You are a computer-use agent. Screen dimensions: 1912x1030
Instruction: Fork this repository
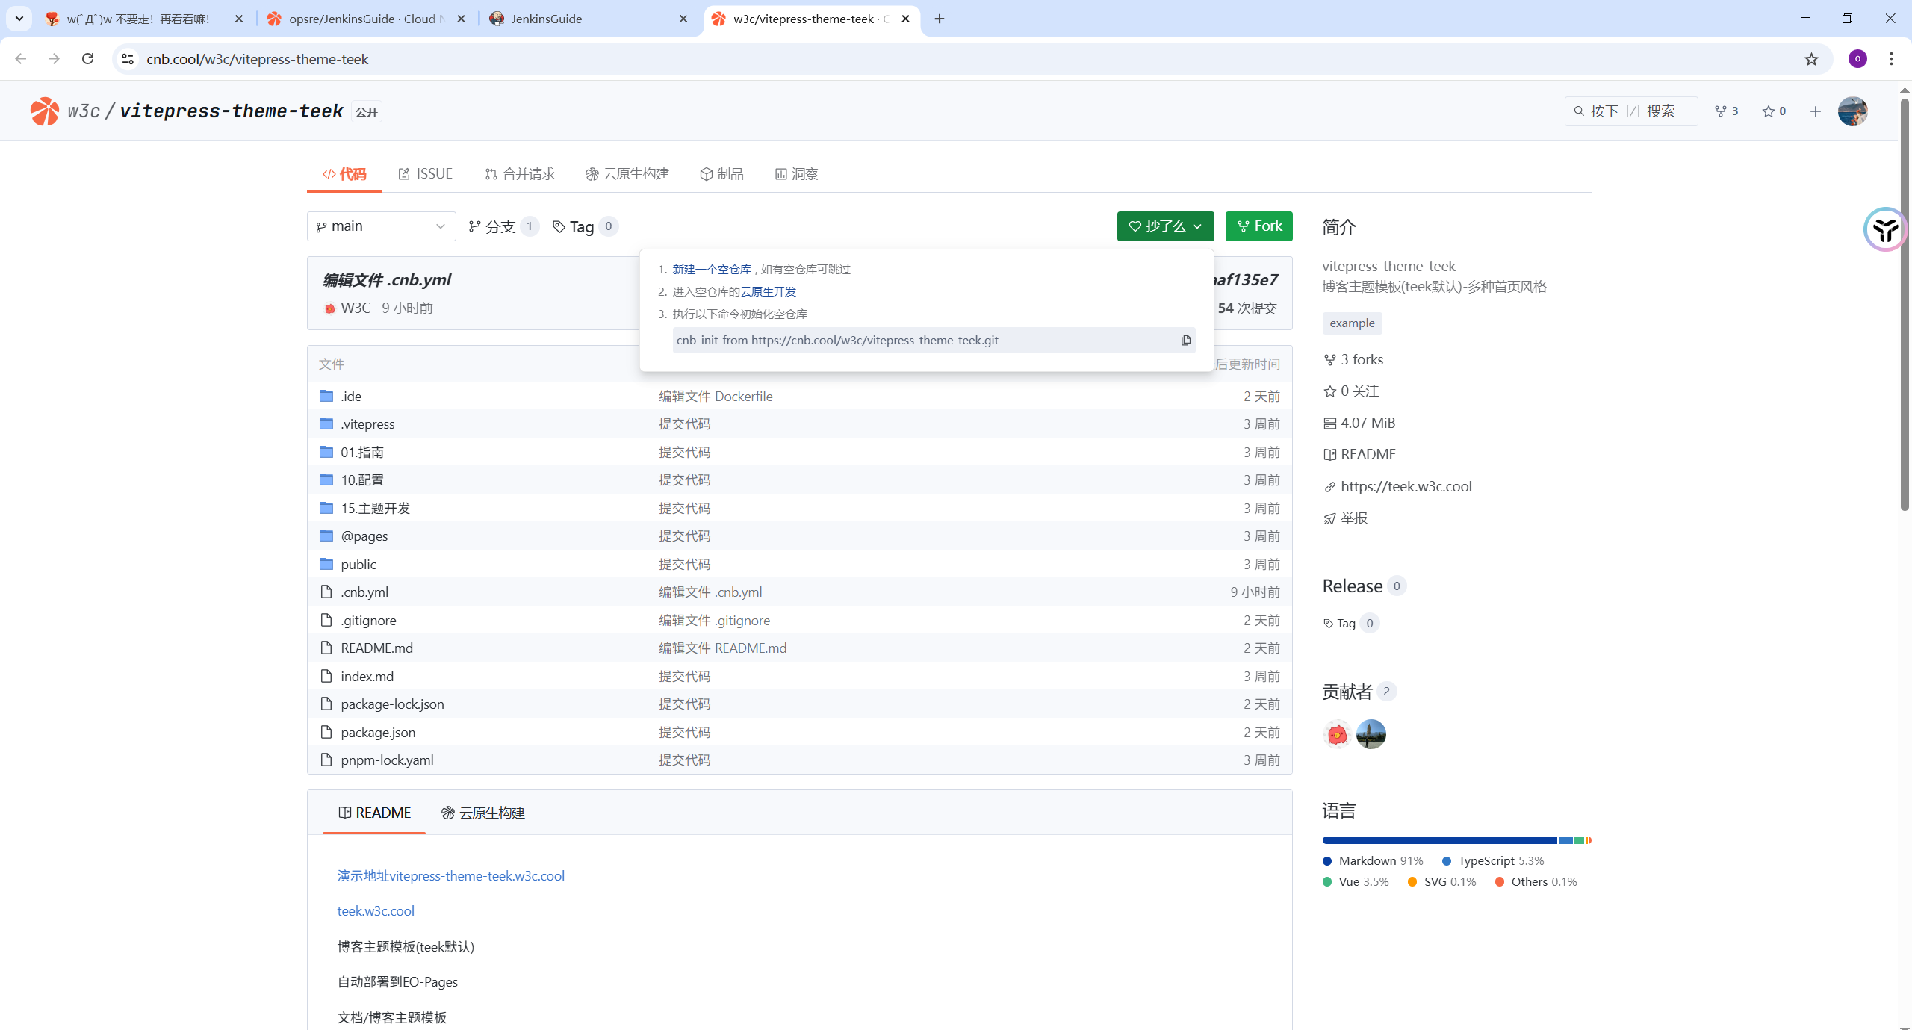[1259, 226]
